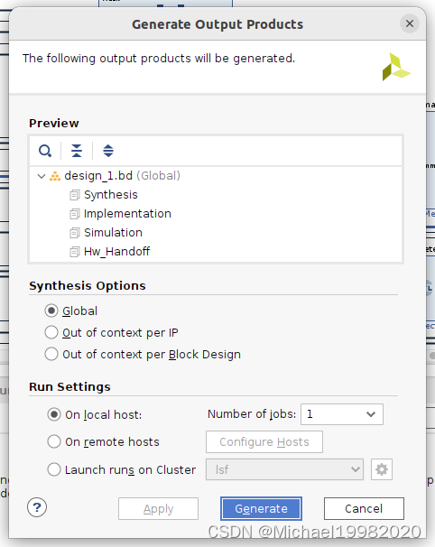Viewport: 435px width, 547px height.
Task: Choose Out of context per Block Design
Action: (x=51, y=354)
